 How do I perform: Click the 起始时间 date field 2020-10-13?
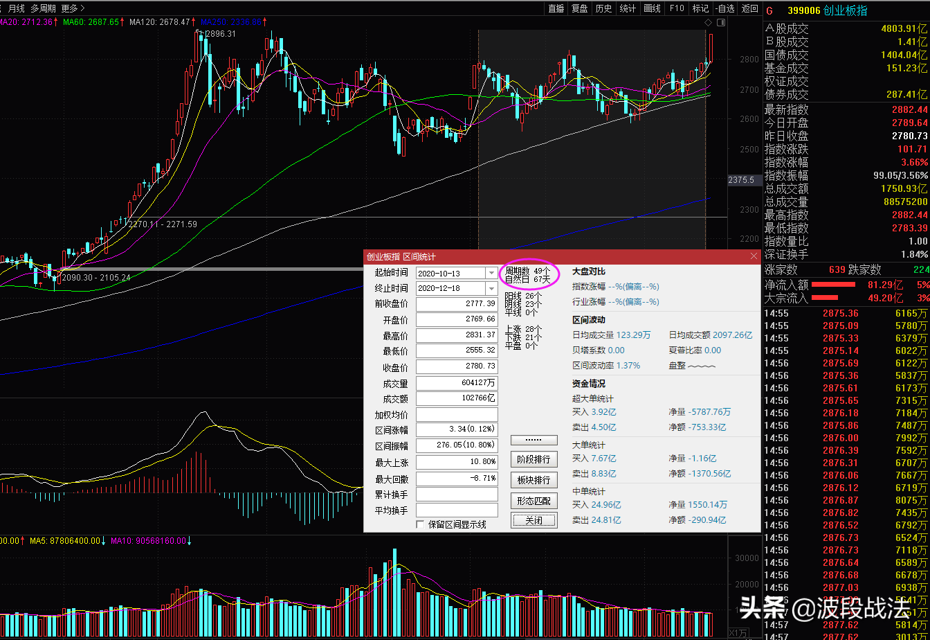(451, 273)
